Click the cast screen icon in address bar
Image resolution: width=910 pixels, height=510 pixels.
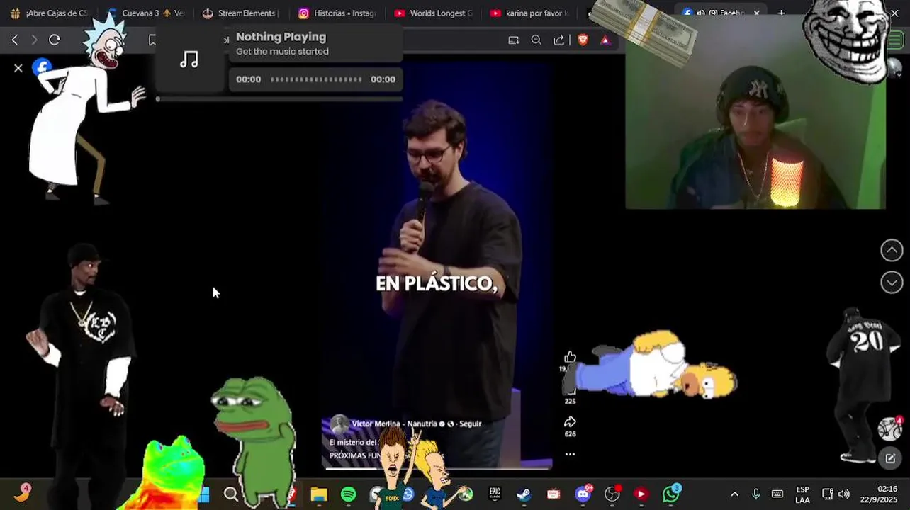pos(514,40)
